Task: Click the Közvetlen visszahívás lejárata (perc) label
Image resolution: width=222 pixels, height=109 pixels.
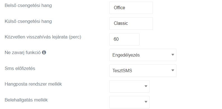Action: (x=43, y=37)
